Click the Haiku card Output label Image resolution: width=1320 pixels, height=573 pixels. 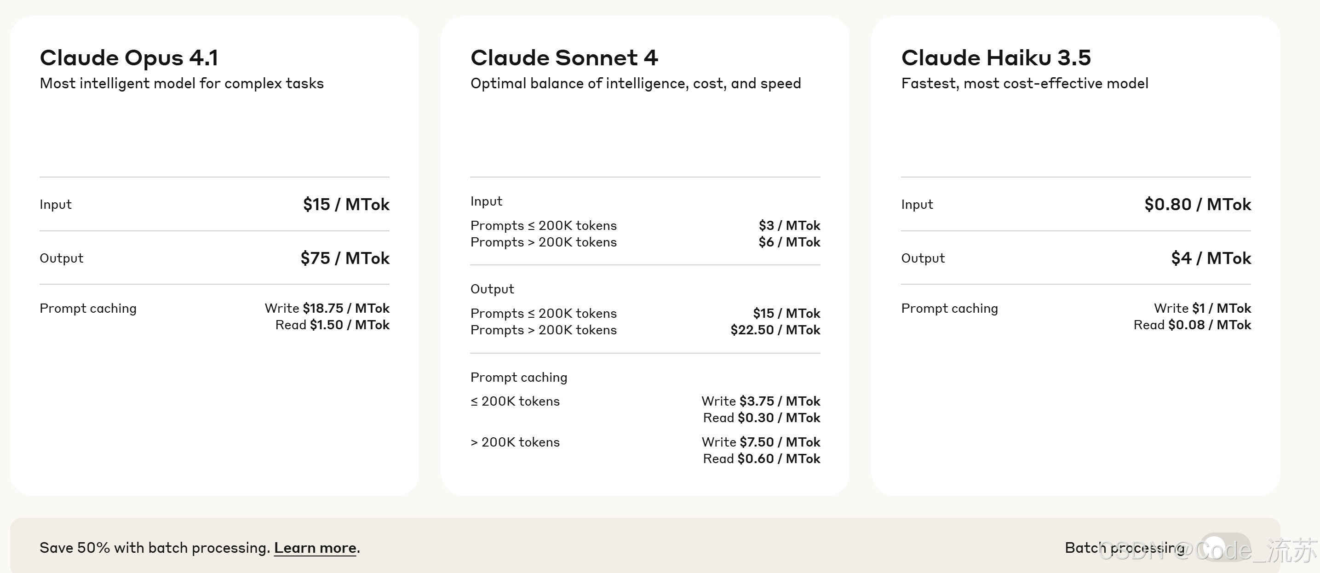point(923,258)
